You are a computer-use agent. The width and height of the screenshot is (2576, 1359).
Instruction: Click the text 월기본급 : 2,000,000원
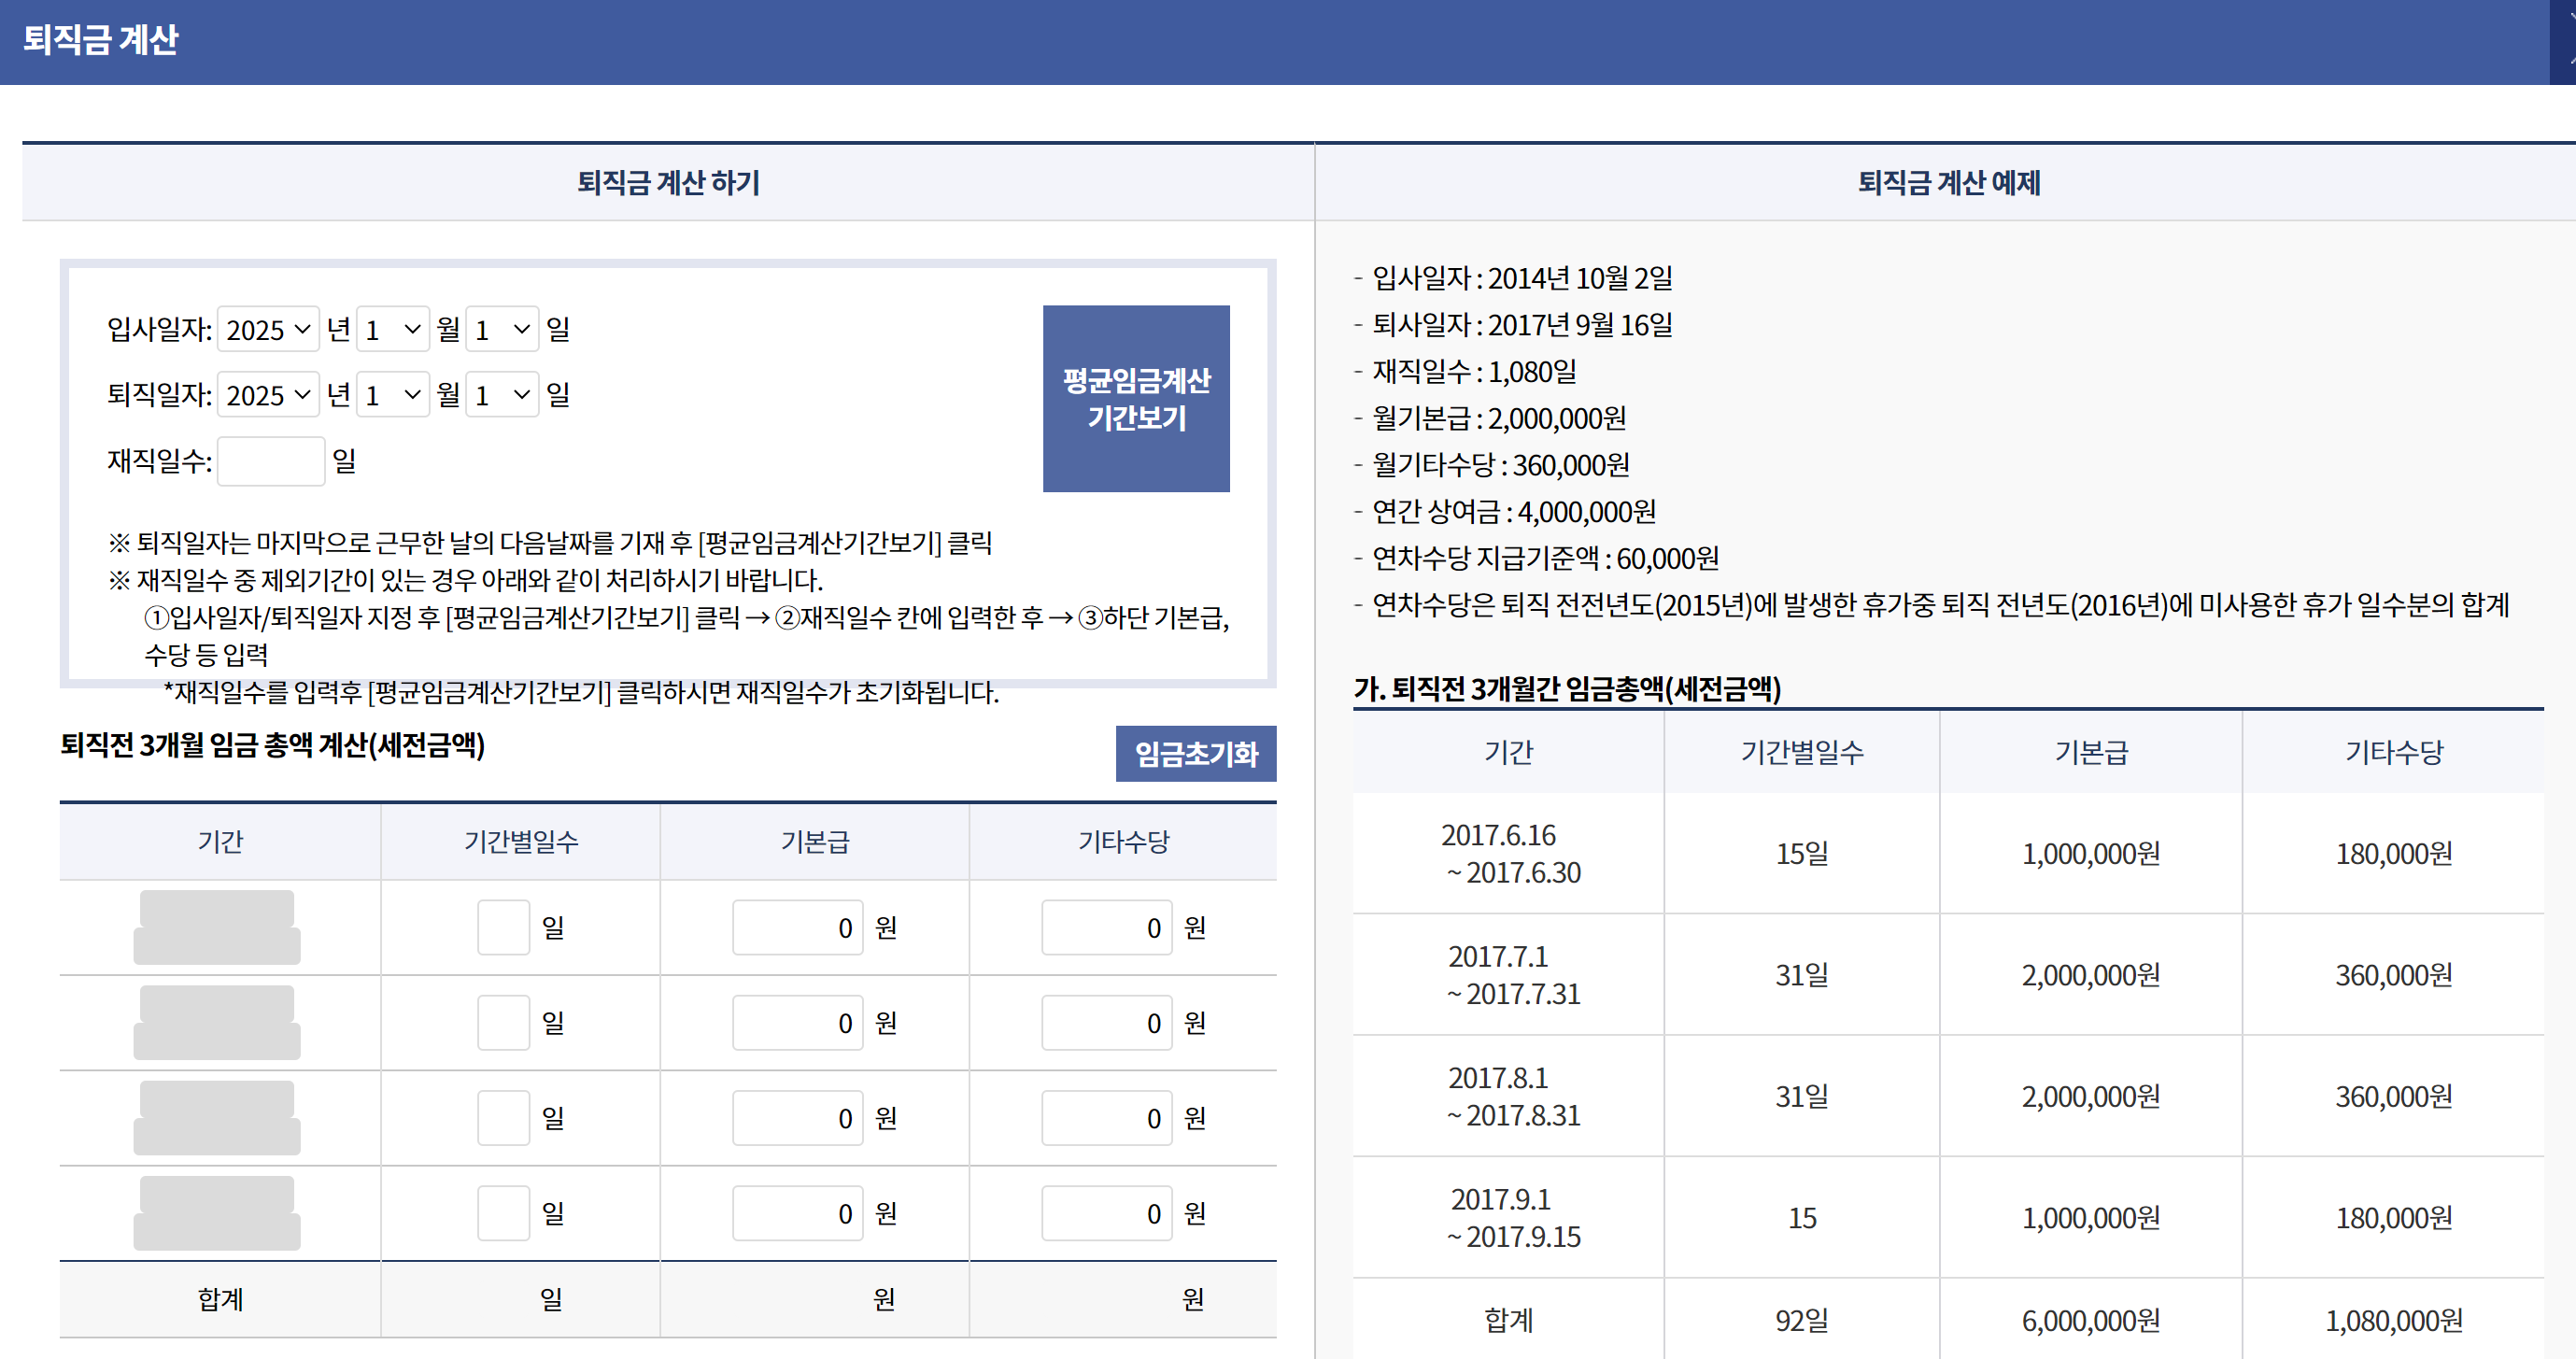click(x=1499, y=418)
